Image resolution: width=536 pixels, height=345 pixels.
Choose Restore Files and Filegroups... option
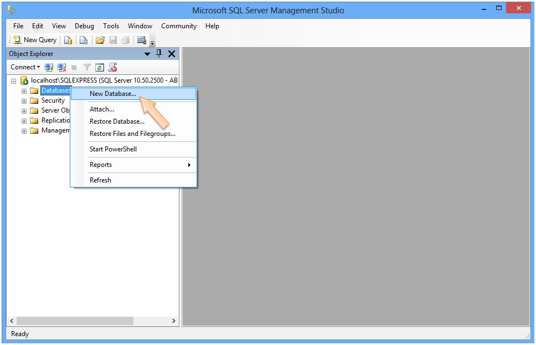pyautogui.click(x=133, y=134)
